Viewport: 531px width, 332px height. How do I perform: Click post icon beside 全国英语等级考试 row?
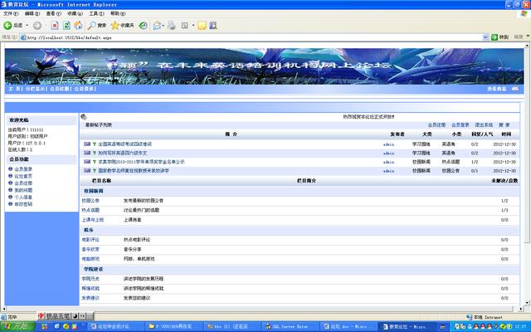pyautogui.click(x=87, y=144)
